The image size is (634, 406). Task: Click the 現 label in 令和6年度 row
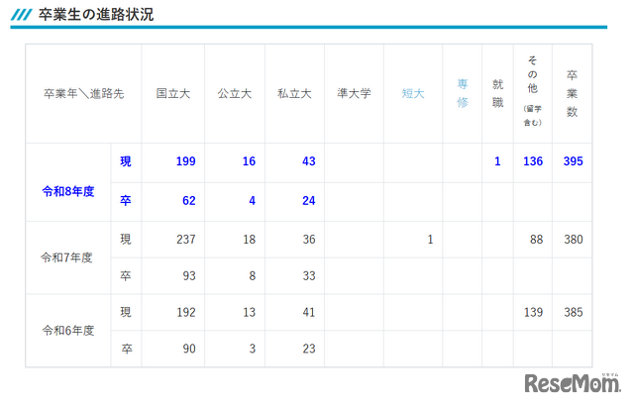pyautogui.click(x=126, y=312)
